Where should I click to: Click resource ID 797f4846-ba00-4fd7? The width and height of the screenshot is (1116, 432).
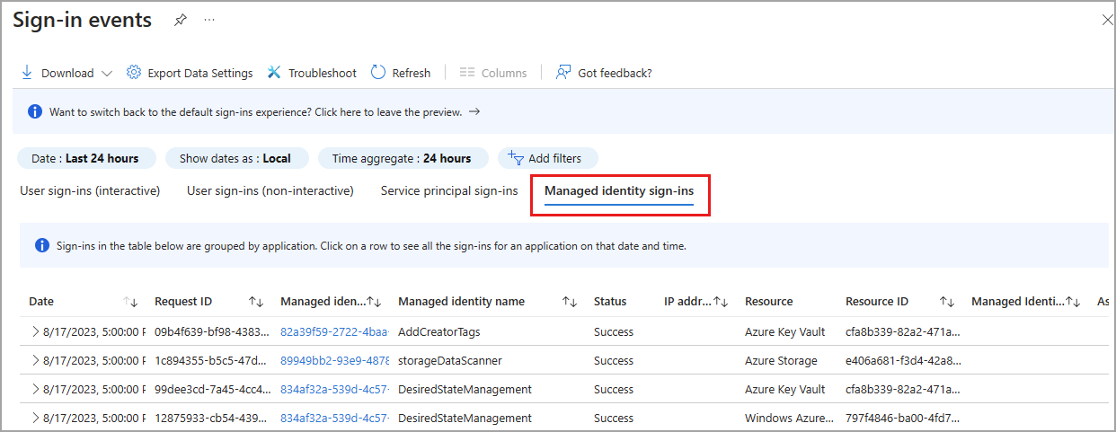[902, 419]
